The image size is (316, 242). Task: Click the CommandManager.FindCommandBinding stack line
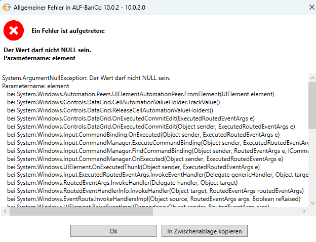[x=158, y=151]
